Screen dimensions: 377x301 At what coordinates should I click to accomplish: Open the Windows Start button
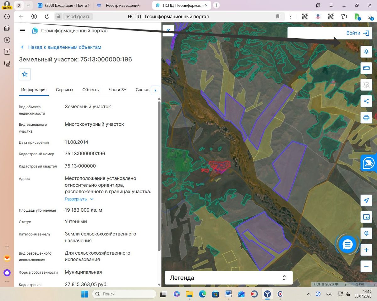point(85,294)
